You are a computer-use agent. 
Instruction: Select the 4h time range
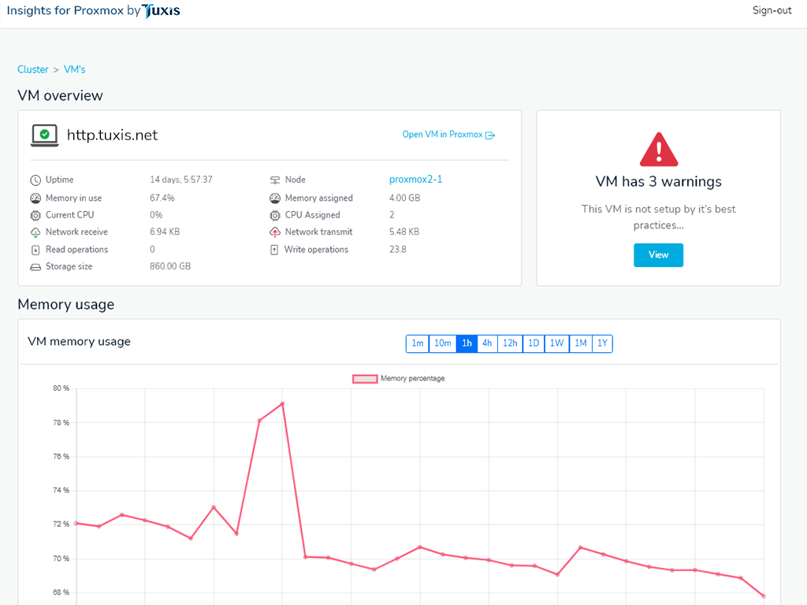[x=487, y=343]
